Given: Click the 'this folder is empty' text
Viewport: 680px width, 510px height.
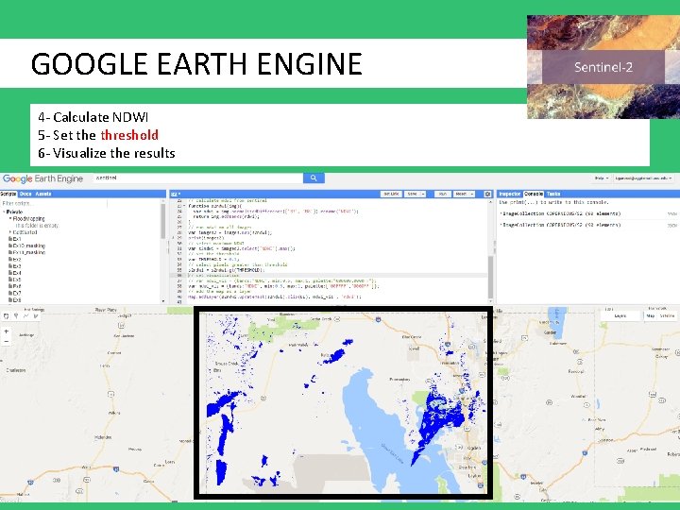Looking at the screenshot, I should pos(37,226).
